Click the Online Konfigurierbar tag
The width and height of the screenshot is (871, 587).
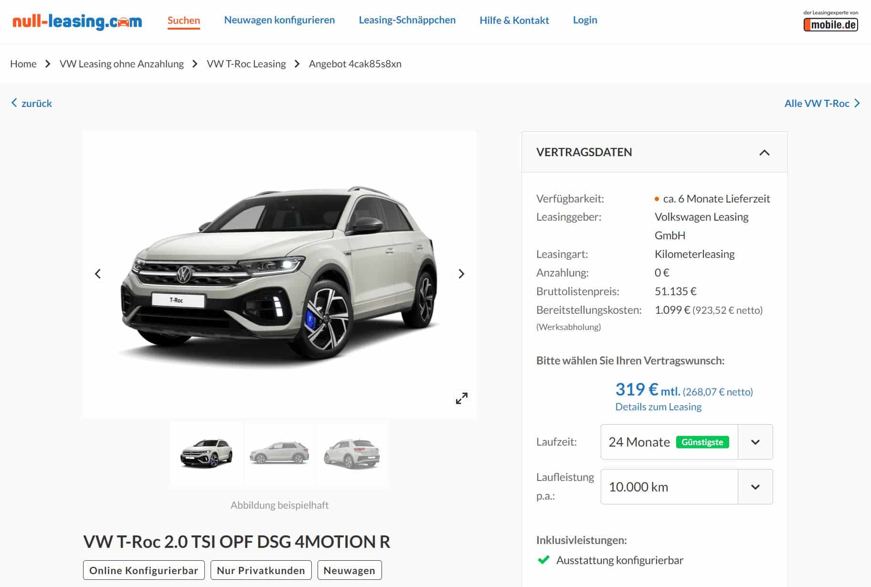coord(144,570)
